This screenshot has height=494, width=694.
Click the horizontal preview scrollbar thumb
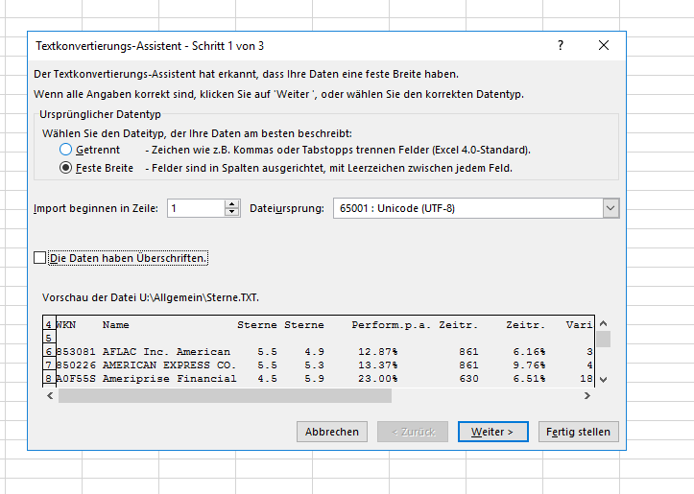pos(225,396)
